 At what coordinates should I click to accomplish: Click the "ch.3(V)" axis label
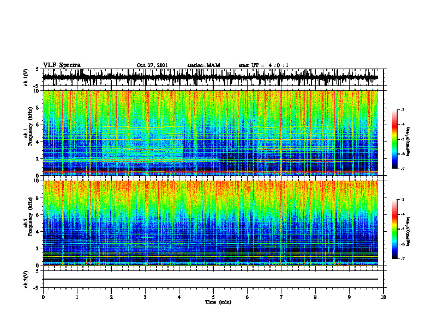(x=26, y=280)
